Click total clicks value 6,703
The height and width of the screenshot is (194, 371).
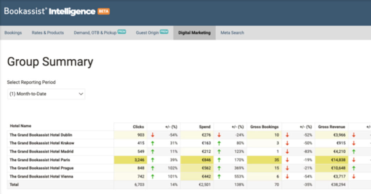coord(139,185)
